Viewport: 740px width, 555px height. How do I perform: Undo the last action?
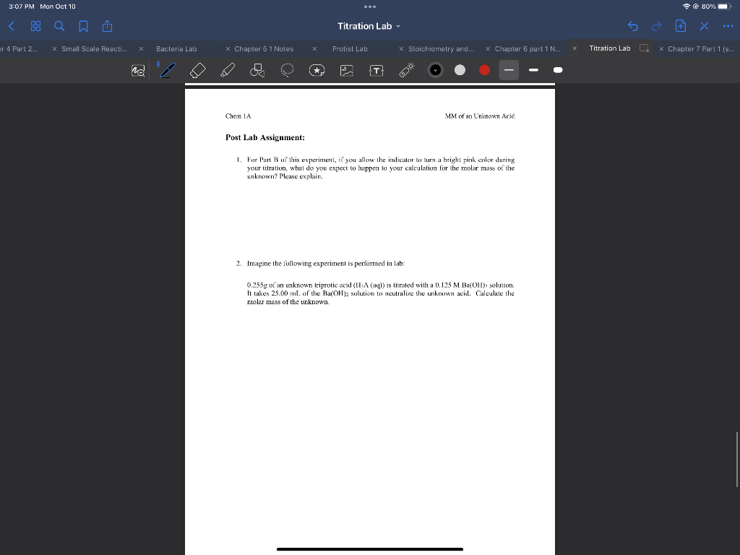[x=633, y=26]
